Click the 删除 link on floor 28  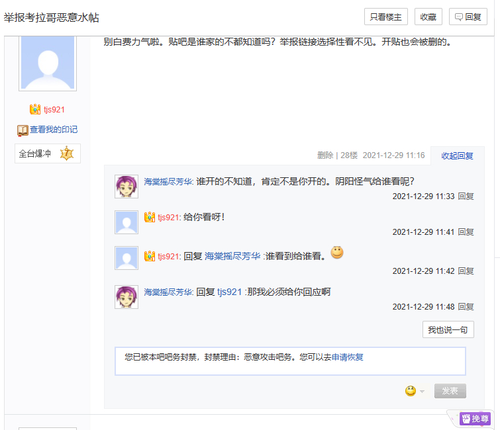[x=325, y=155]
